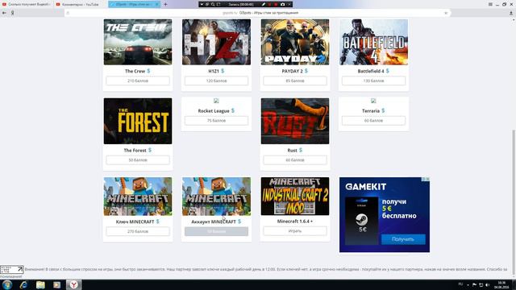
Task: Expand the recorder toolbar dropdown arrow
Action: pyautogui.click(x=202, y=4)
